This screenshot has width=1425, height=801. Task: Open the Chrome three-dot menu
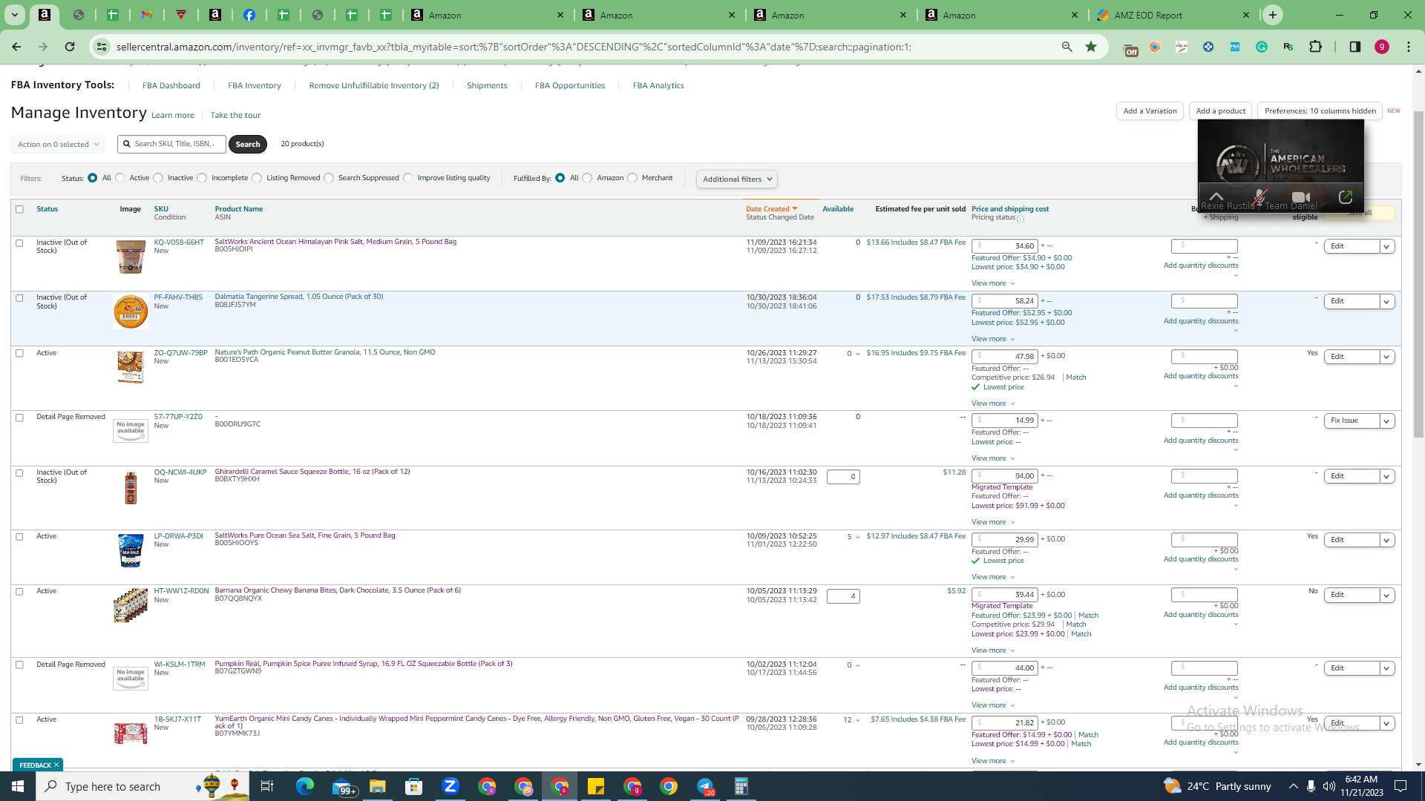pos(1409,47)
